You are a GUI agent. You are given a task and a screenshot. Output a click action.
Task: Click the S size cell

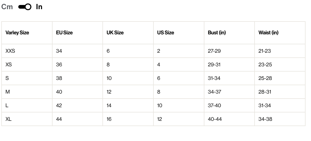[x=7, y=78]
